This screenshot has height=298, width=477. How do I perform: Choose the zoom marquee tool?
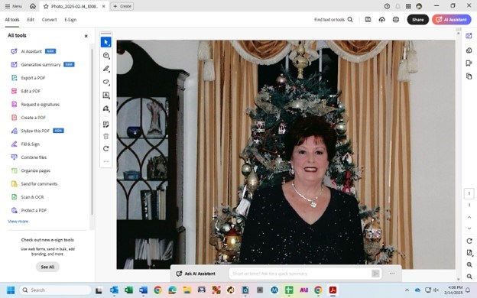105,56
